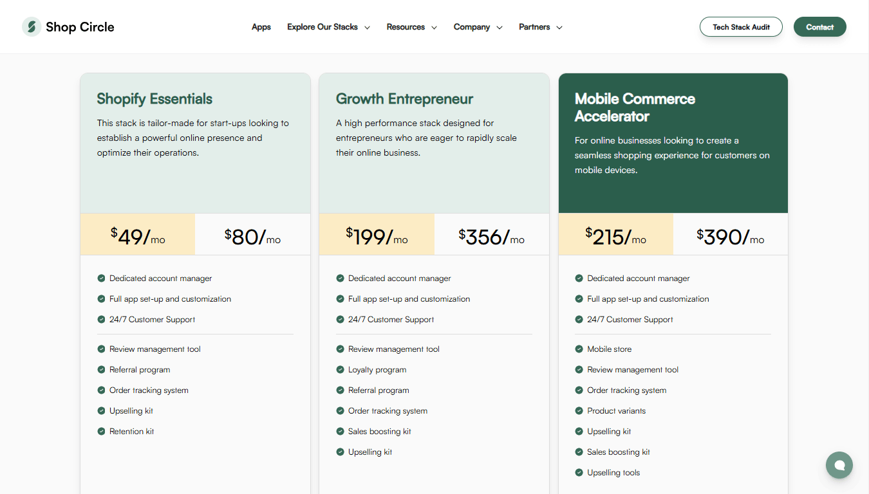This screenshot has height=494, width=869.
Task: Click checkmark icon next to Product variants
Action: click(x=579, y=411)
